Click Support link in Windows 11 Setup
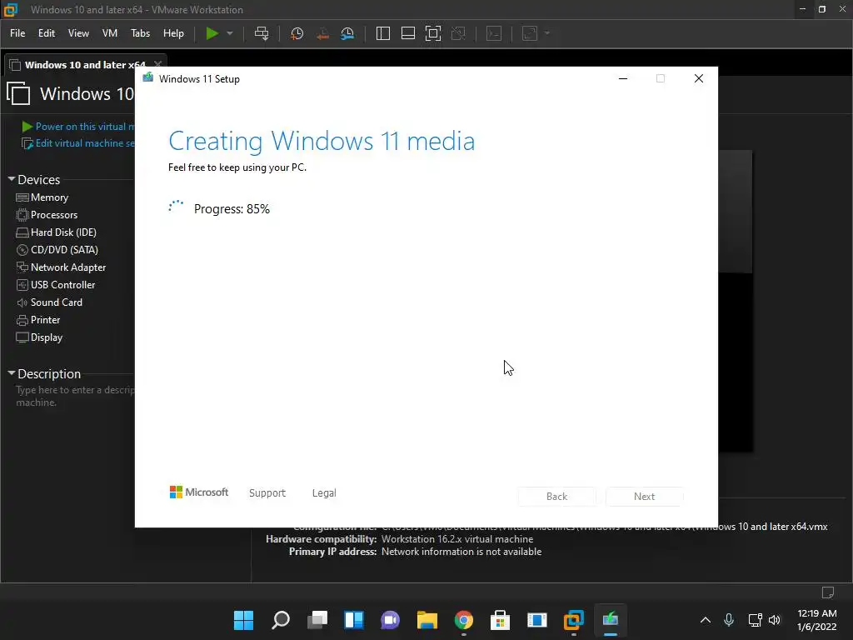This screenshot has width=853, height=640. point(267,492)
